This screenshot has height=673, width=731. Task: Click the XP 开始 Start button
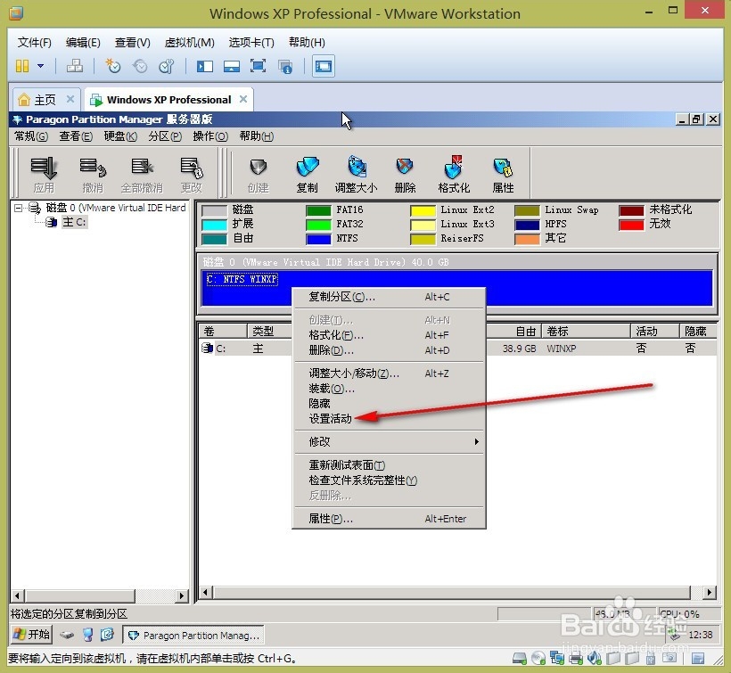coord(31,635)
